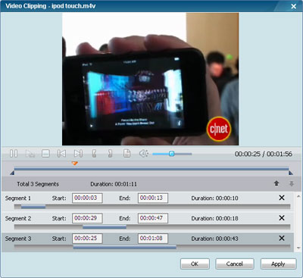
Task: Pause the video playback
Action: [x=14, y=153]
